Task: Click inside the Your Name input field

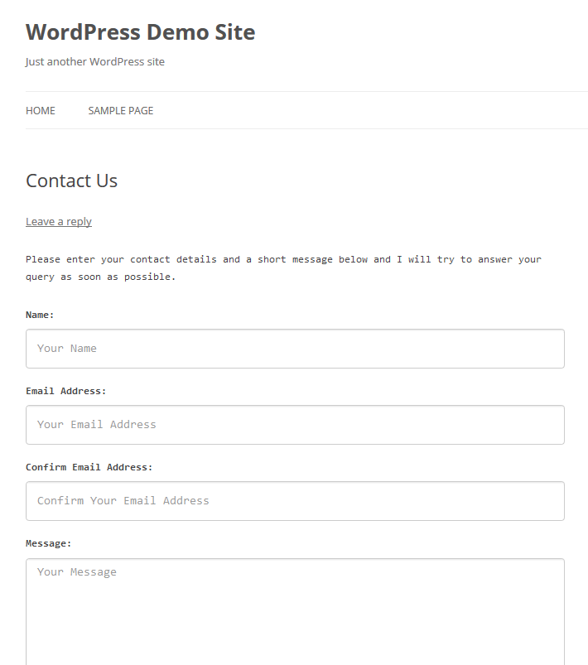Action: click(294, 348)
